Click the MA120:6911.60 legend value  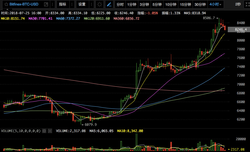[x=97, y=18]
